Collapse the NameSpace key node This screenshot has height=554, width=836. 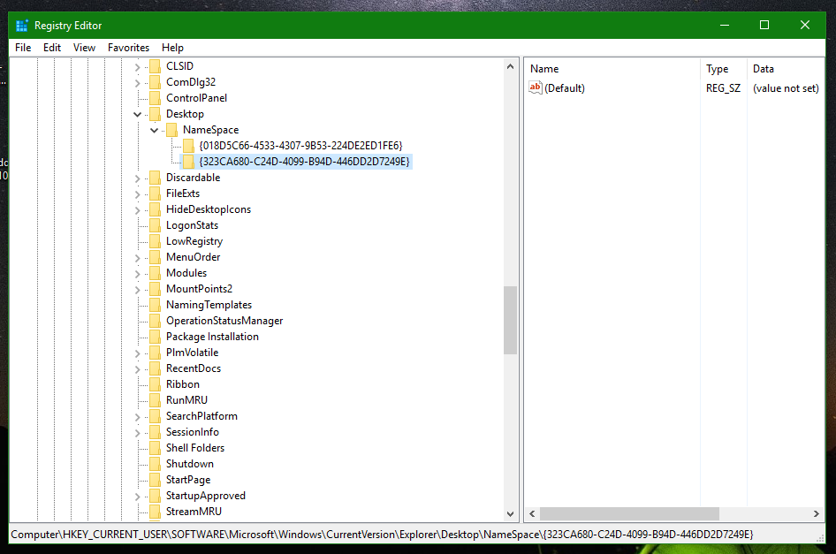(x=155, y=130)
